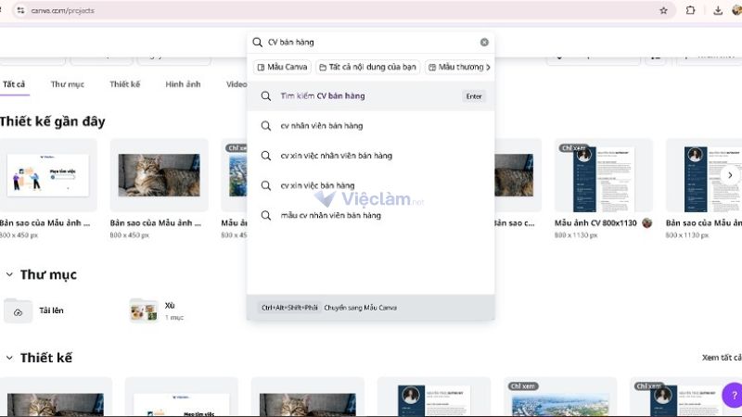This screenshot has width=742, height=417.
Task: Click the 'Thiết kế gần đây' heading
Action: (53, 121)
